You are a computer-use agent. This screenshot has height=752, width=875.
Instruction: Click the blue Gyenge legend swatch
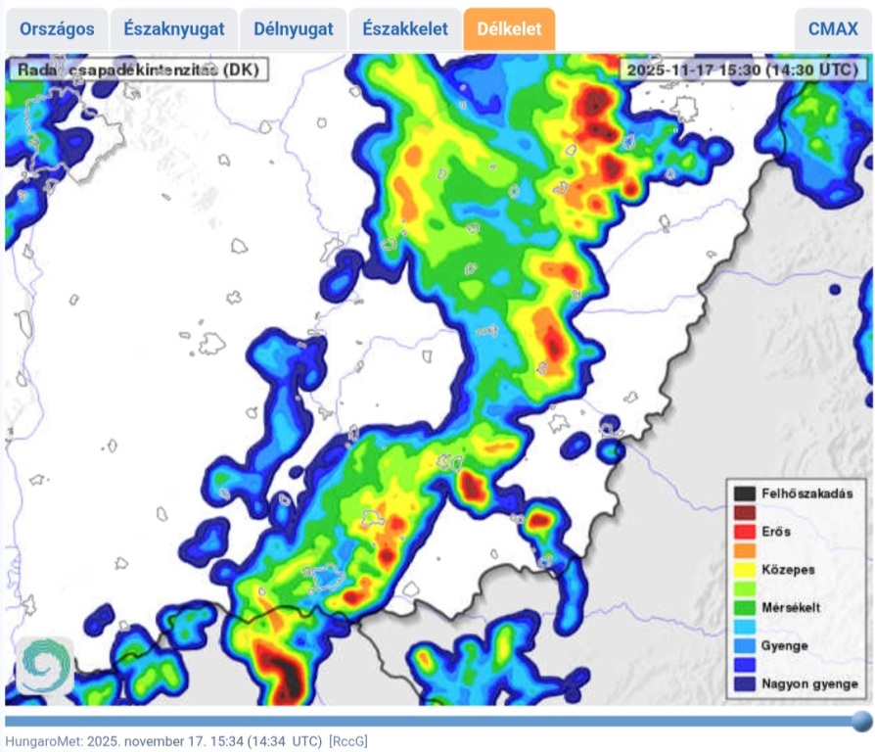click(746, 645)
